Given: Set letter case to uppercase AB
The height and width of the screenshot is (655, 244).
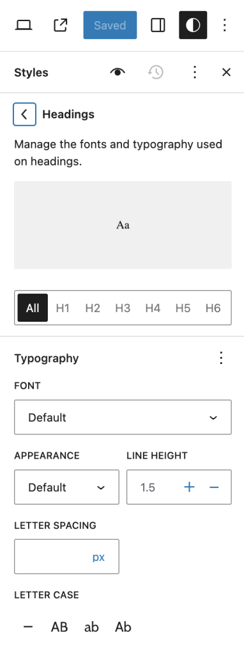Looking at the screenshot, I should 59,627.
